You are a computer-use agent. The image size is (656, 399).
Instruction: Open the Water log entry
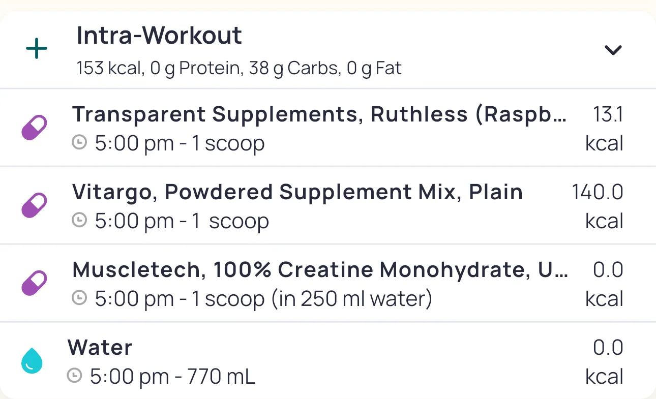pyautogui.click(x=100, y=348)
